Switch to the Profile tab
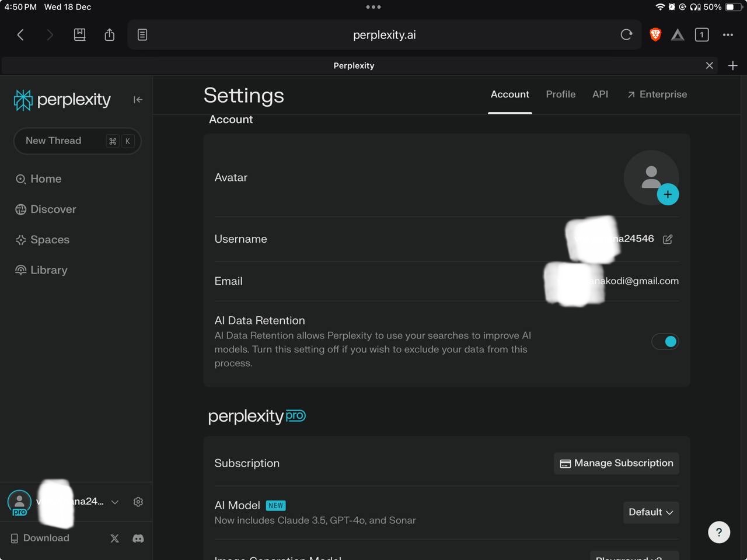This screenshot has width=747, height=560. click(x=560, y=94)
